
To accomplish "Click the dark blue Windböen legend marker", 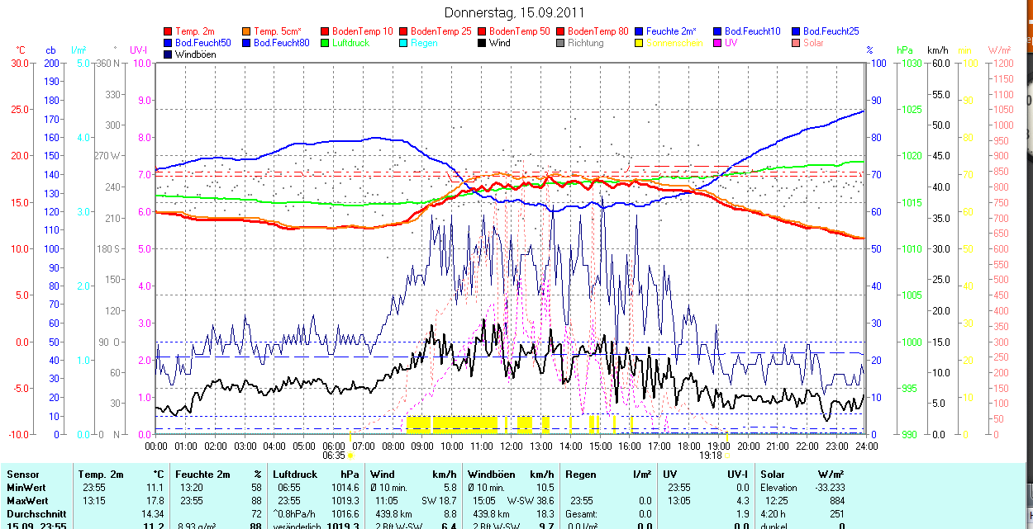I will (x=169, y=54).
